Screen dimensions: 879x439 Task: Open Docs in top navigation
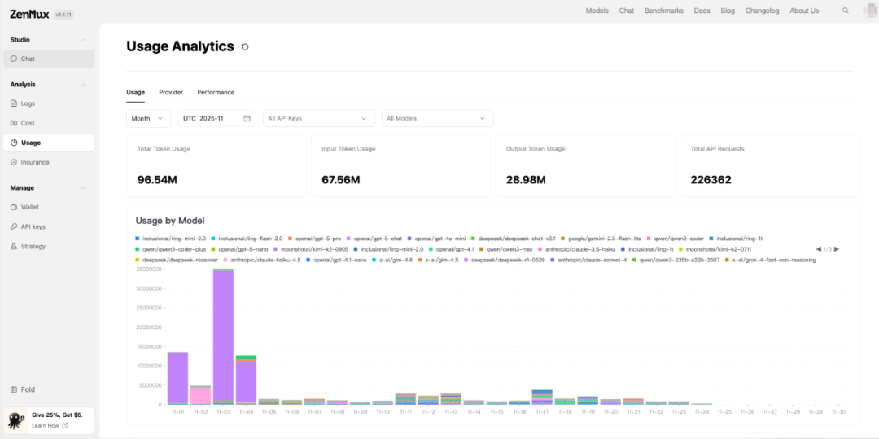[702, 11]
